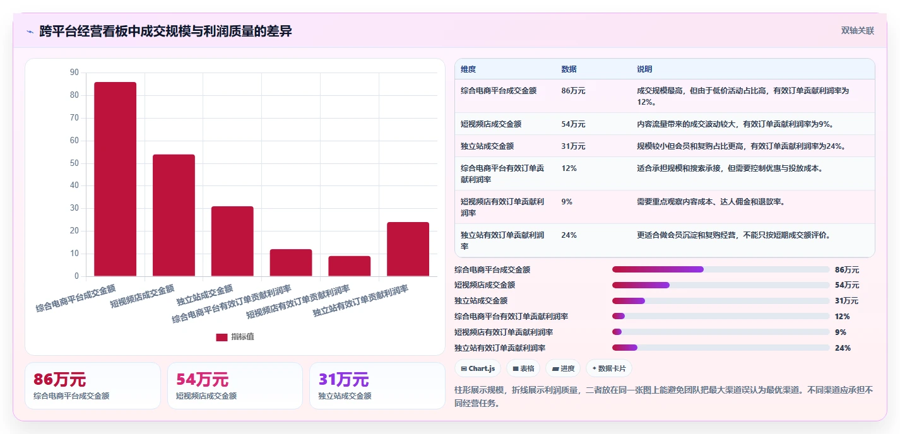Click the progress bar showing 12%
The width and height of the screenshot is (900, 434).
point(721,317)
